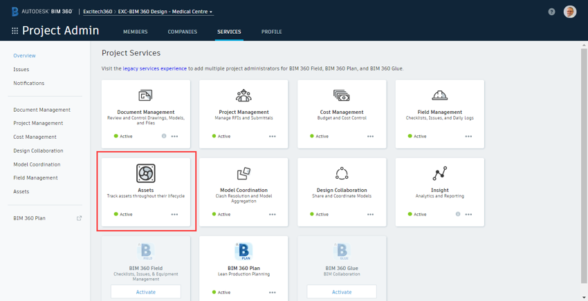Click the Document Management card icon
588x301 pixels.
tap(145, 95)
